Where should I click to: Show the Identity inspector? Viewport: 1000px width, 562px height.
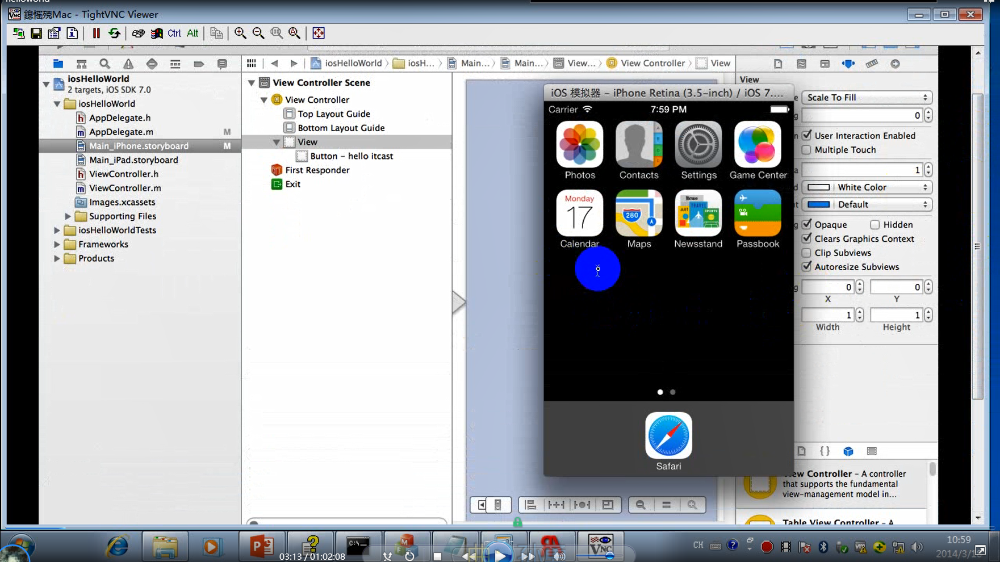tap(825, 64)
